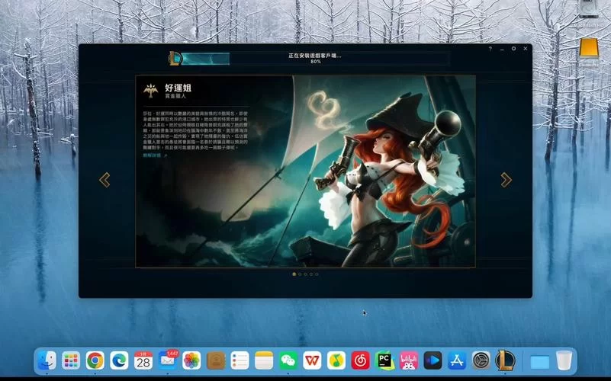Click the League of Legends dock icon

pyautogui.click(x=506, y=360)
